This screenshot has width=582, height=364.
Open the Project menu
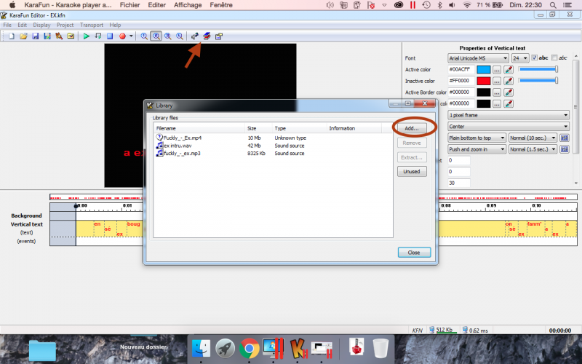point(65,25)
